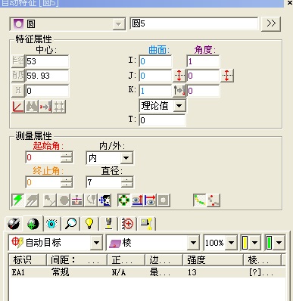The image size is (293, 301).
Task: Click the red flip-vector icon next to surface J
Action: [179, 76]
